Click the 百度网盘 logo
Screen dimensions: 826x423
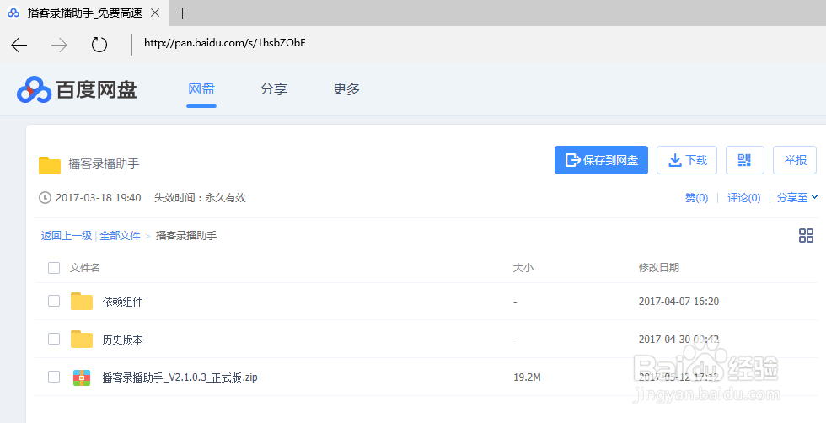pos(77,89)
